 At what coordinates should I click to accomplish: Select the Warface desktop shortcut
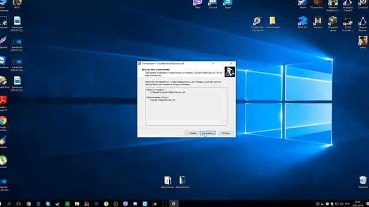coord(318,22)
